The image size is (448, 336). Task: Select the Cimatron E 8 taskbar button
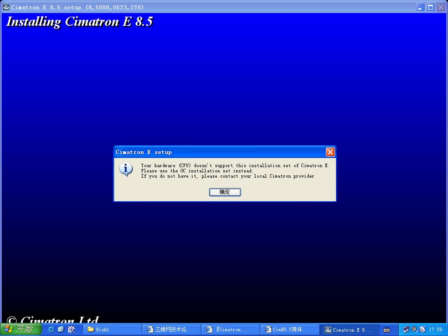pos(349,329)
